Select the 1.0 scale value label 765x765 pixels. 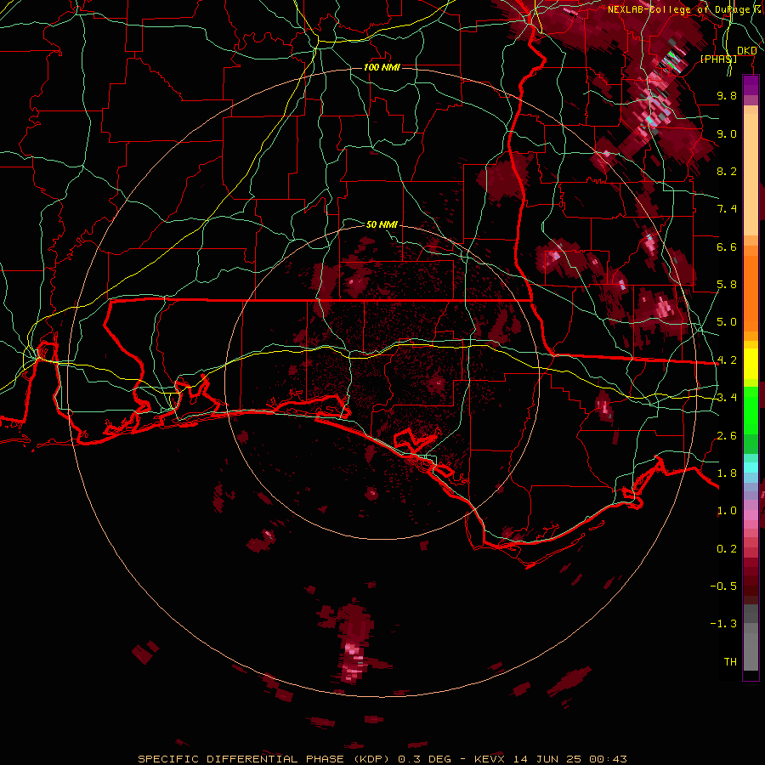pyautogui.click(x=727, y=511)
